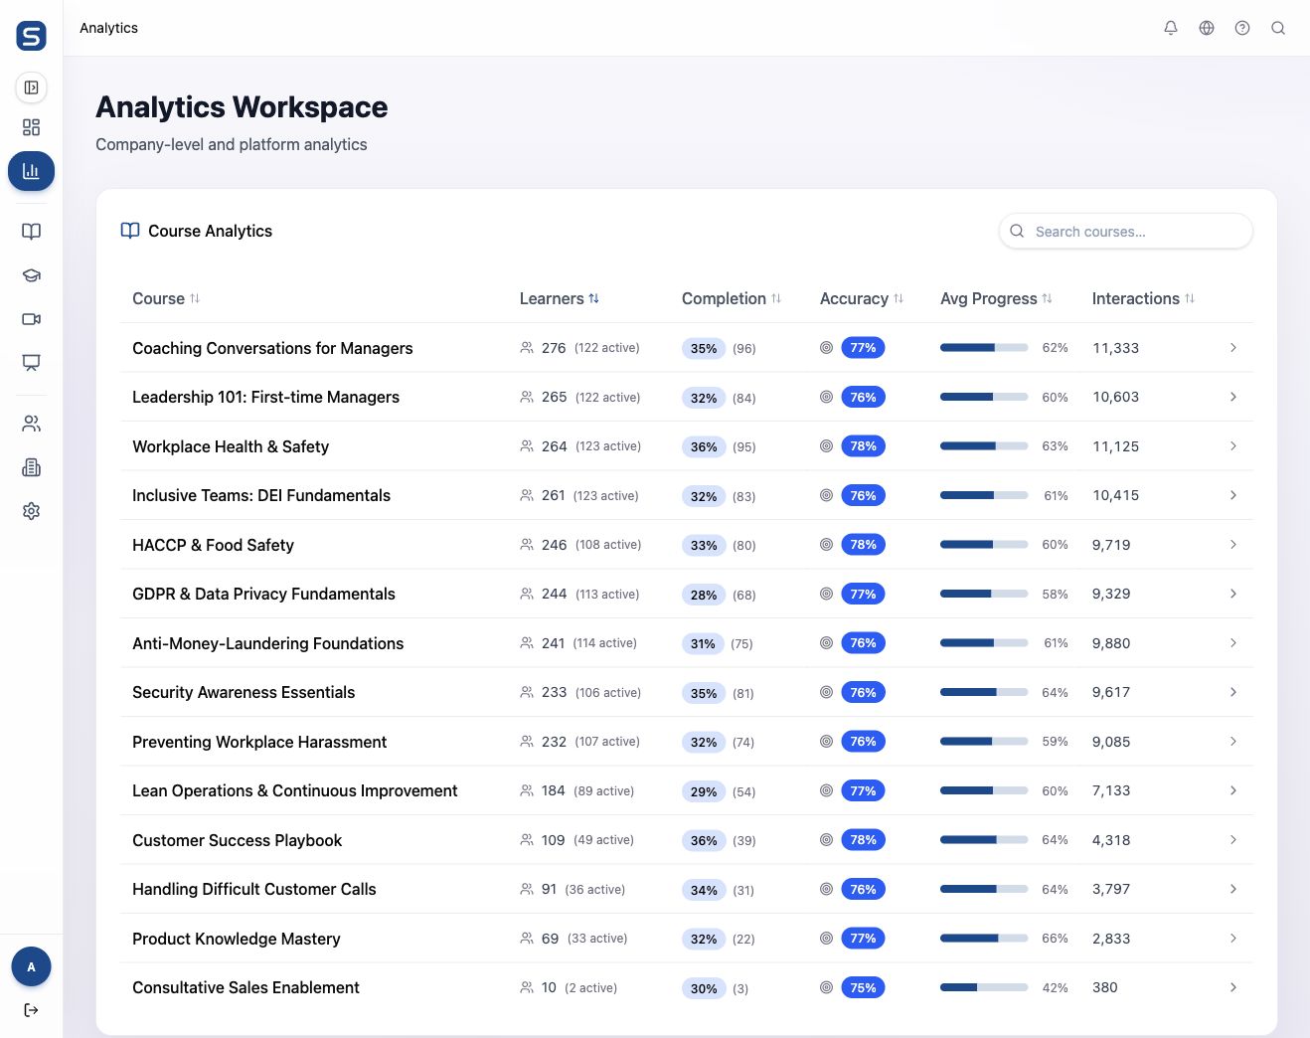Sort table by Completion column
Viewport: 1310px width, 1038px height.
732,298
